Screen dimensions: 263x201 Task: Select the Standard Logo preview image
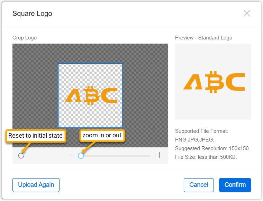[213, 82]
